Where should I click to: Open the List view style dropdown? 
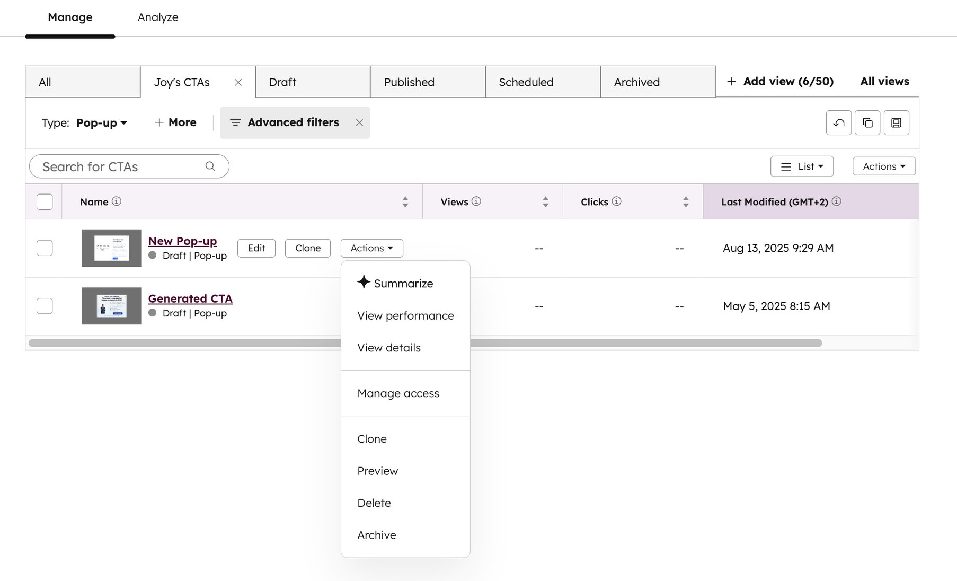click(x=802, y=166)
